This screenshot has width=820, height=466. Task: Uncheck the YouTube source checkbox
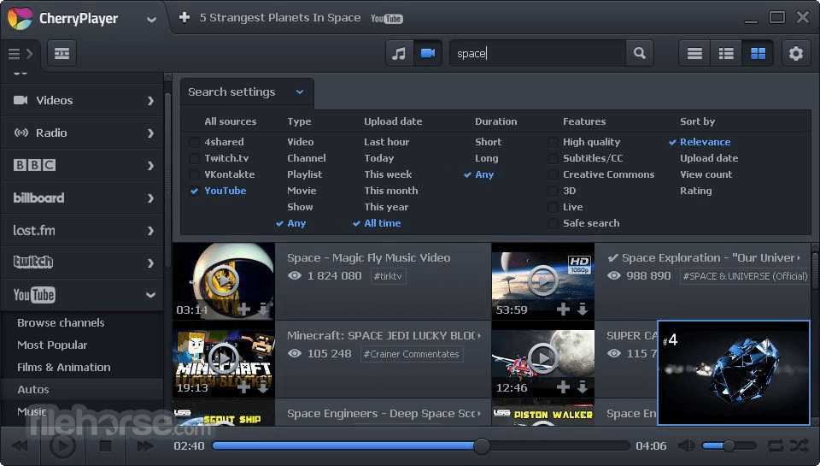click(194, 191)
